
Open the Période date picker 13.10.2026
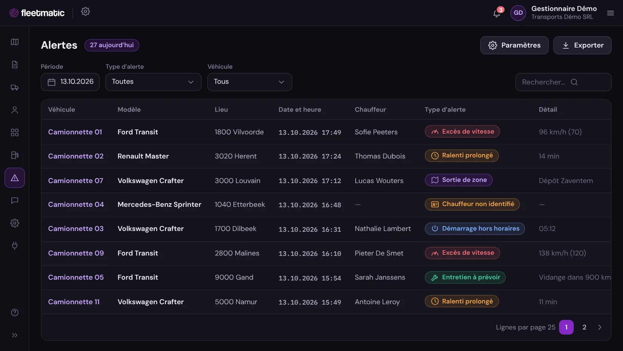coord(70,82)
